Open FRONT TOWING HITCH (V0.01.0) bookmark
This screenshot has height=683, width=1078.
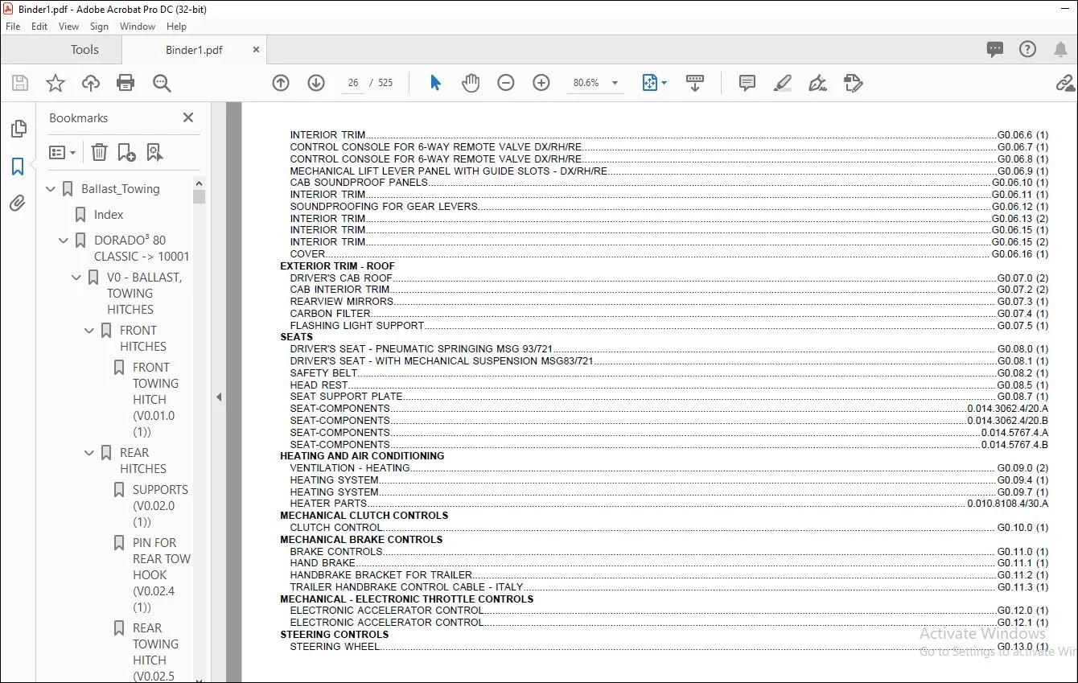pos(154,400)
